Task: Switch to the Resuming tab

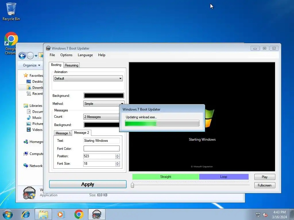Action: point(71,65)
